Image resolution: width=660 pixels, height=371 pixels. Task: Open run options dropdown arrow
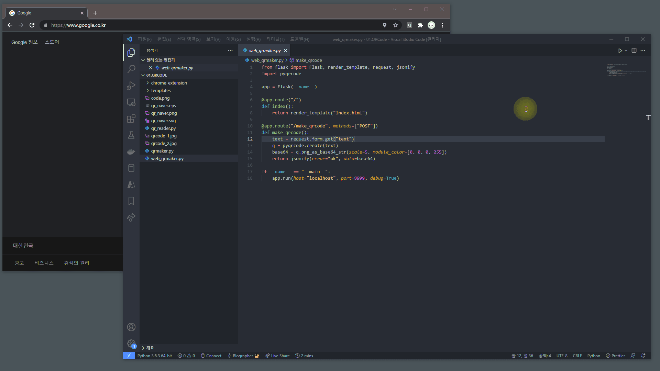tap(626, 50)
